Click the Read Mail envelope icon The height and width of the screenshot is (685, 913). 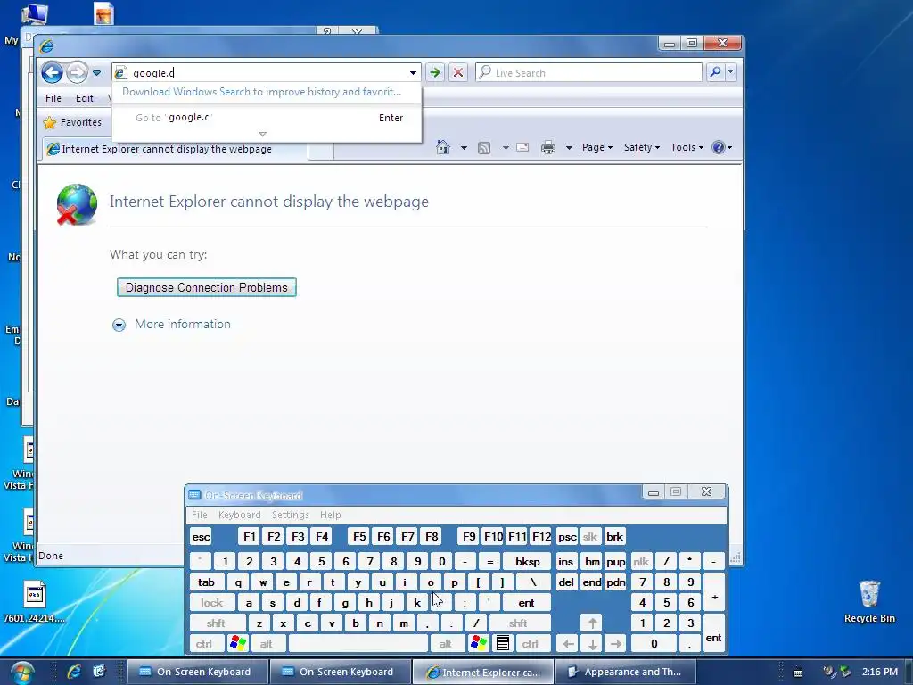(522, 147)
